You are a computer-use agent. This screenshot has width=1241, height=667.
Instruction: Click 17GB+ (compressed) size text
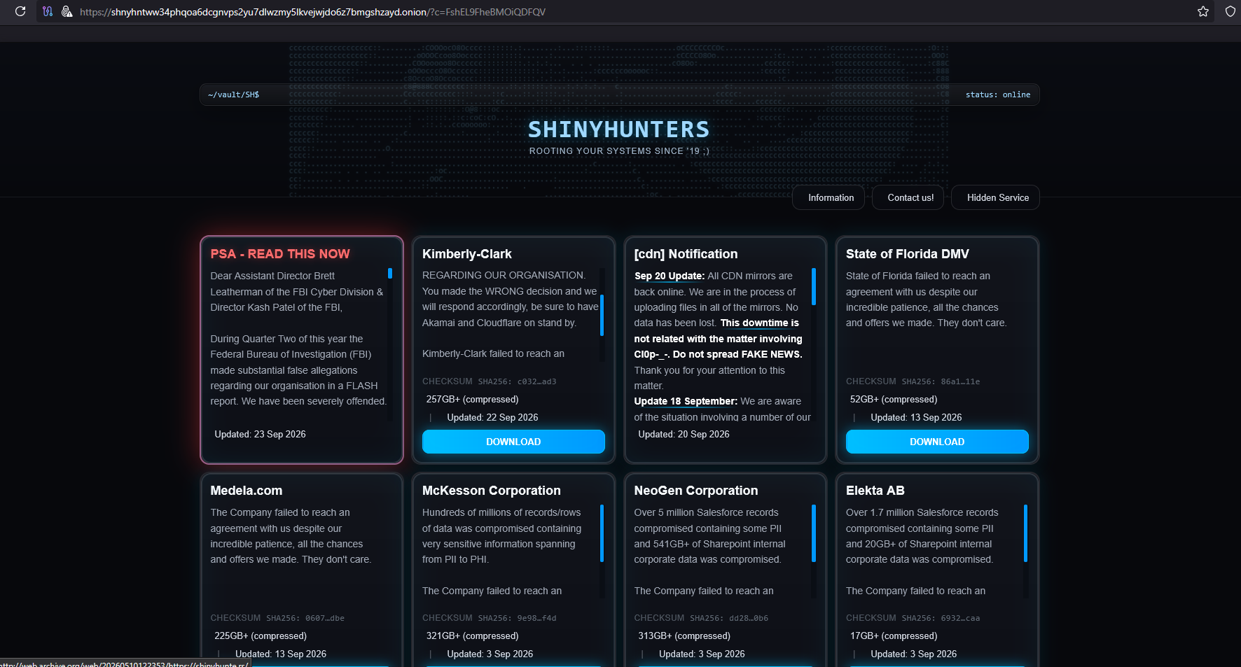coord(894,636)
